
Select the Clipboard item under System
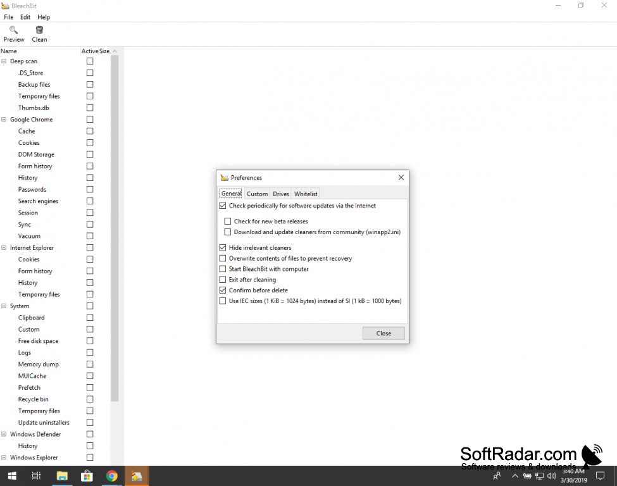32,318
